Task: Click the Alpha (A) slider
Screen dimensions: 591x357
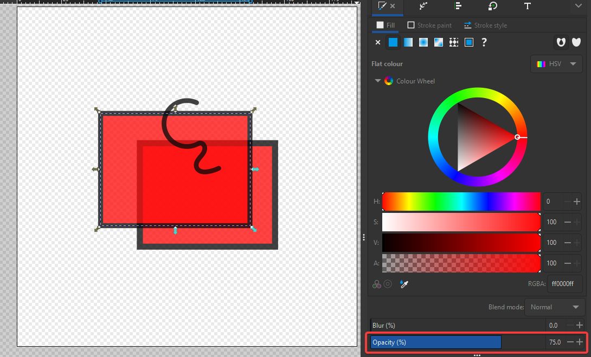Action: (x=461, y=263)
